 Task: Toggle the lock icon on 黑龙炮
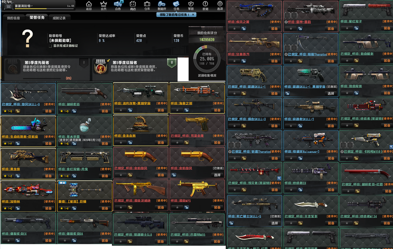tap(17, 176)
